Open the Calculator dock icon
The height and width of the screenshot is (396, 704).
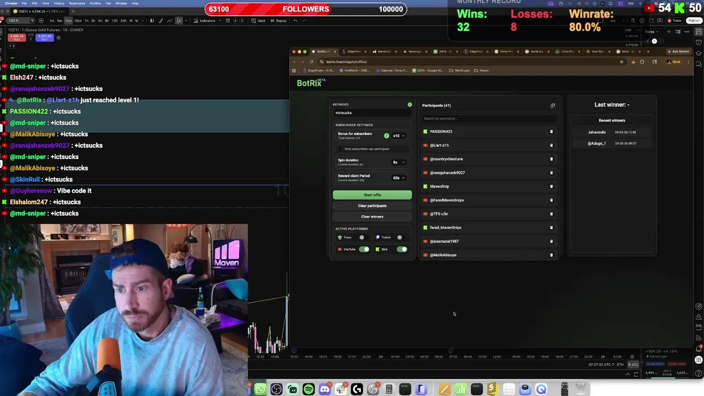point(389,389)
